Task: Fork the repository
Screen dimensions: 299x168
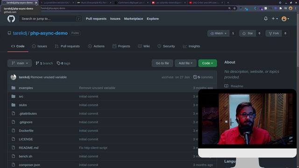Action: pos(274,33)
